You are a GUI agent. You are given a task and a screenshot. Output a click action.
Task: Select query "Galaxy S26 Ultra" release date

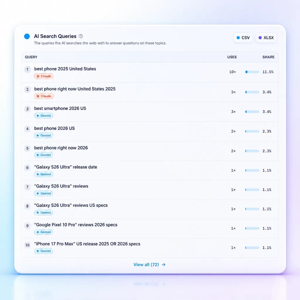tap(66, 167)
